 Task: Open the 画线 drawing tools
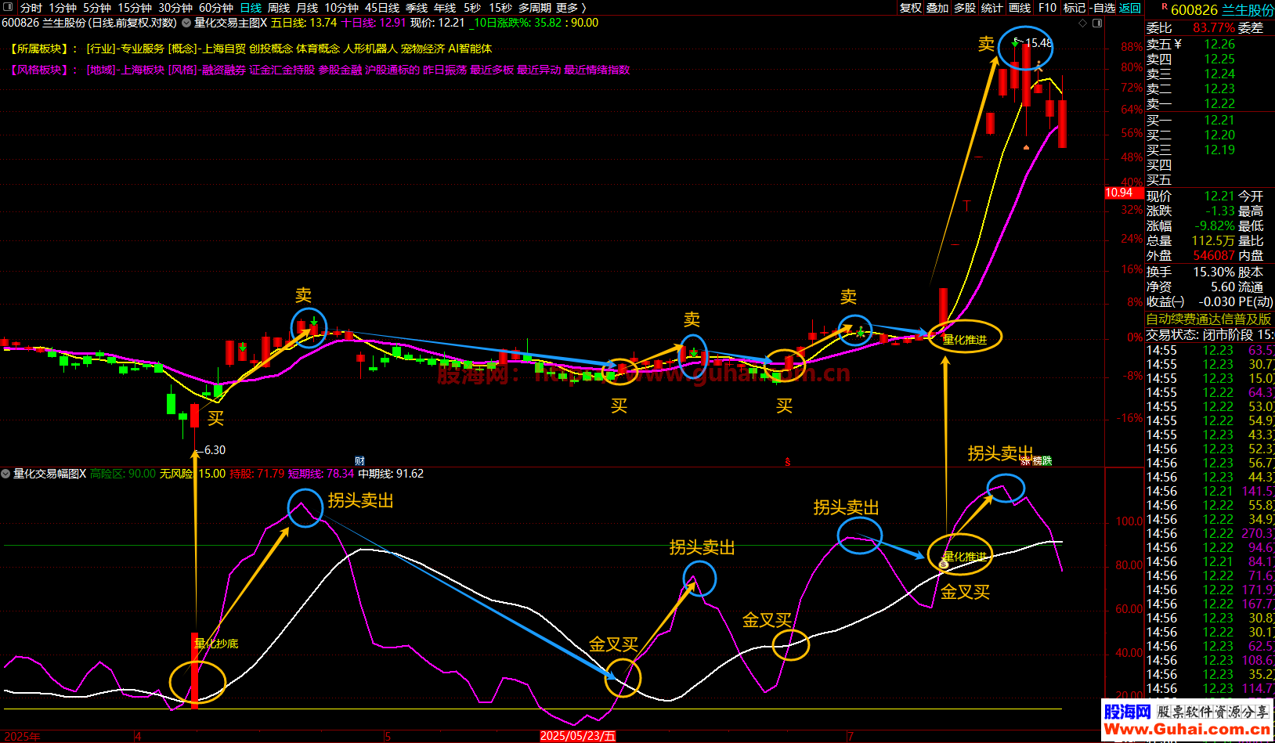point(1020,8)
